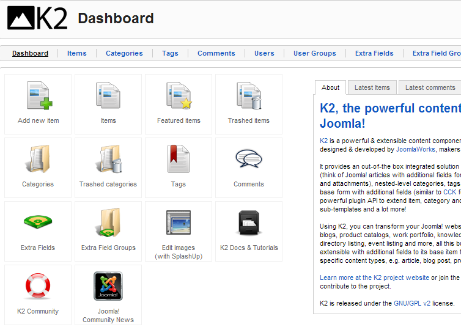Select the Dashboard menu item
461x327 pixels.
pos(31,53)
